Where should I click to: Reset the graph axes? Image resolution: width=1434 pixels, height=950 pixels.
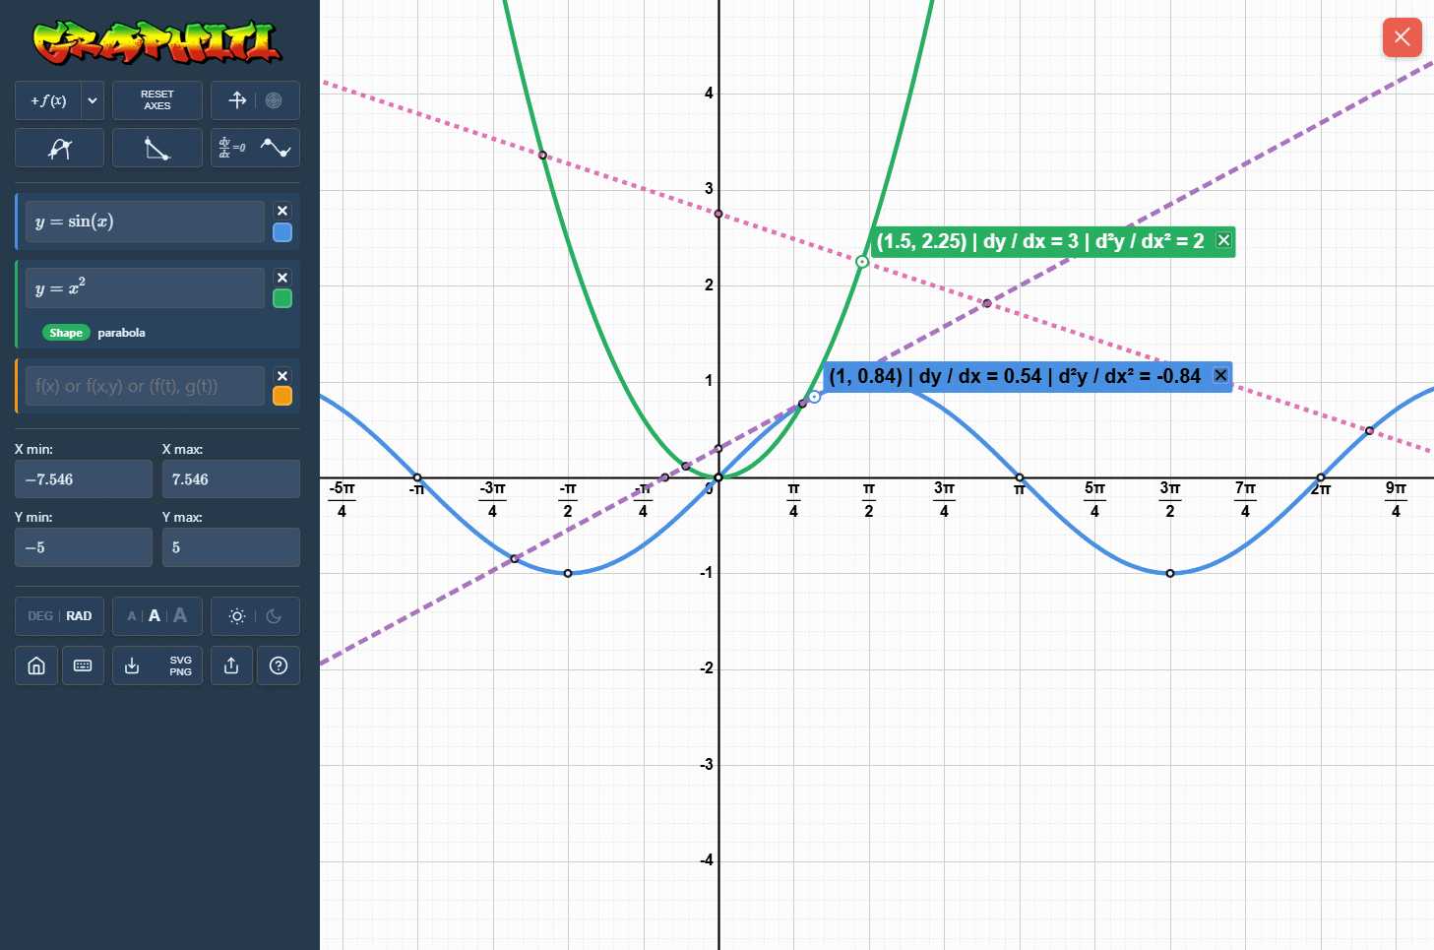pyautogui.click(x=157, y=100)
